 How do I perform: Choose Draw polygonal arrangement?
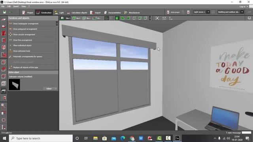[32, 29]
